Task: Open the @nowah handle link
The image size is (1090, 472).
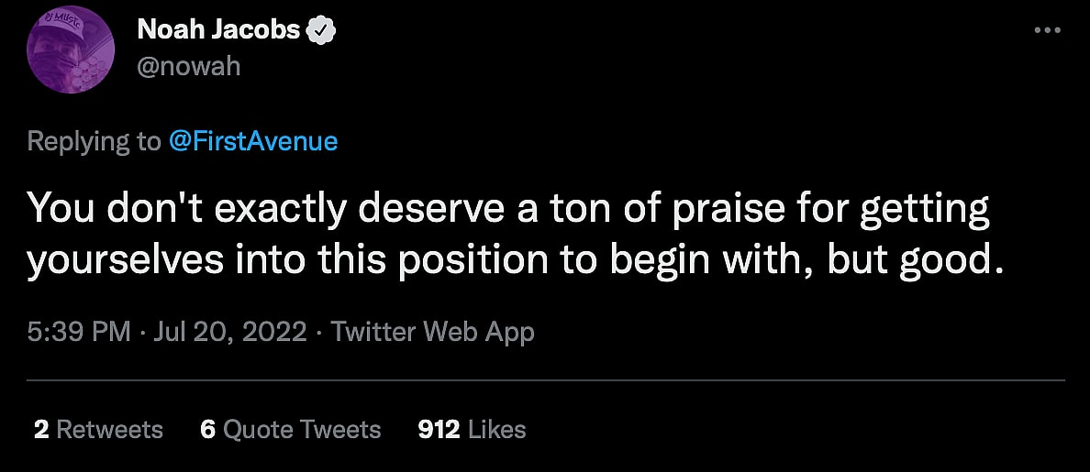Action: (188, 66)
